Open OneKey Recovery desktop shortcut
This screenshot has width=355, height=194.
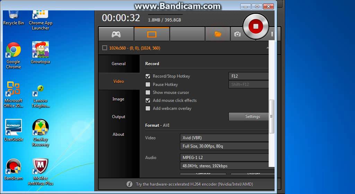coord(41,133)
